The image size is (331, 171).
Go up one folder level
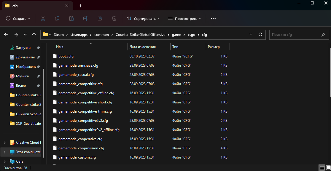34,35
